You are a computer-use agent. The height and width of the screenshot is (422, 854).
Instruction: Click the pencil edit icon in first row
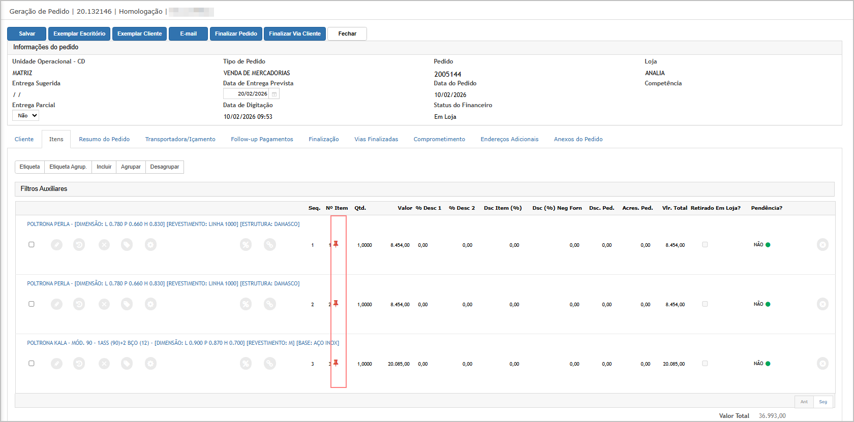click(x=56, y=245)
